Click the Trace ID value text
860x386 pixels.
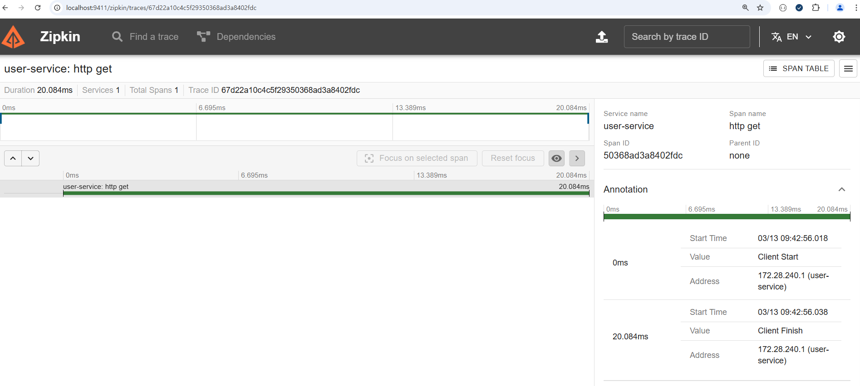click(x=290, y=90)
